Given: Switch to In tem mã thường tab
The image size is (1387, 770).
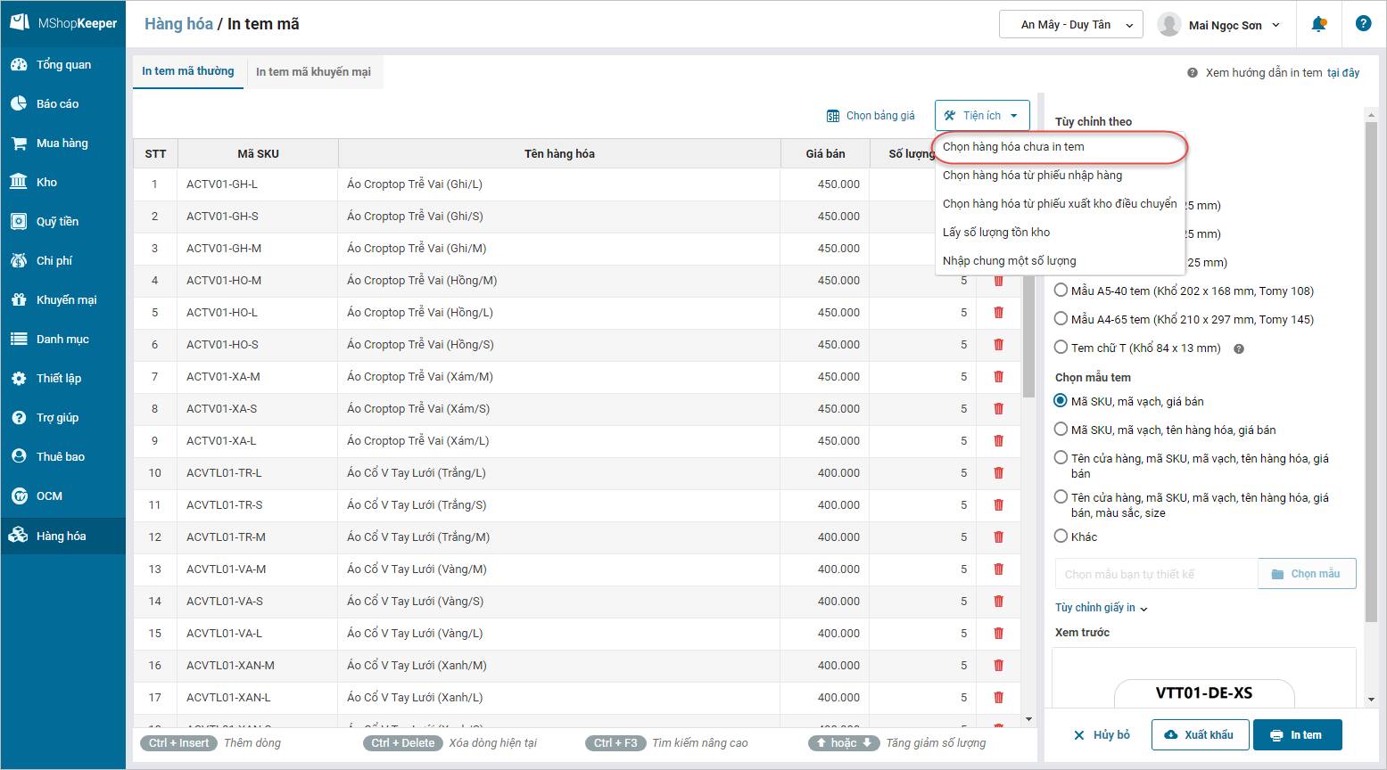Looking at the screenshot, I should [188, 71].
